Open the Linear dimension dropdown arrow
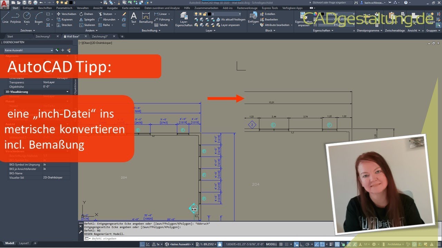Image resolution: width=442 pixels, height=248 pixels. click(169, 14)
